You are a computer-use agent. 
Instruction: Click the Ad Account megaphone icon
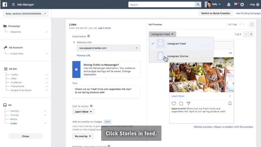point(5,47)
